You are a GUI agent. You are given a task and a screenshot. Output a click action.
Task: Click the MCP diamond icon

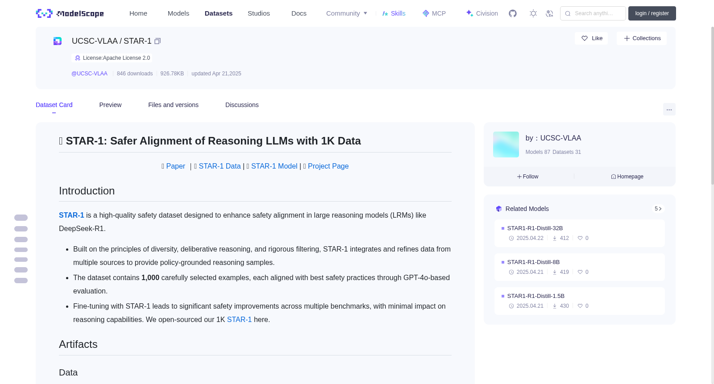pyautogui.click(x=426, y=13)
